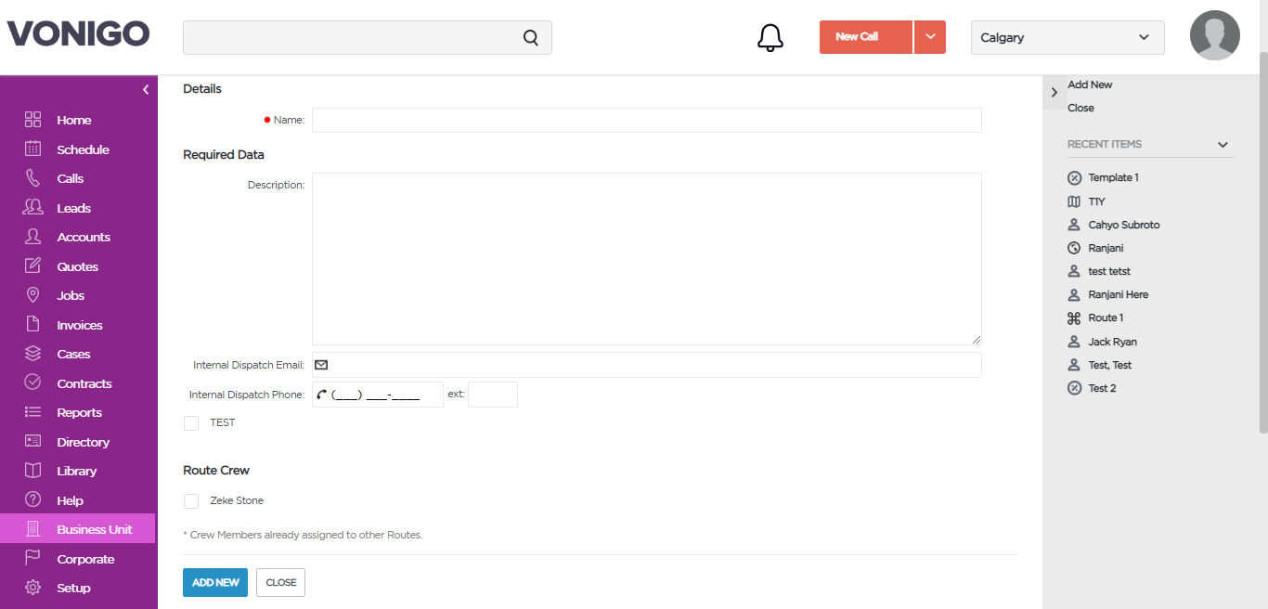The width and height of the screenshot is (1268, 609).
Task: Open the New Call dropdown arrow
Action: [930, 37]
